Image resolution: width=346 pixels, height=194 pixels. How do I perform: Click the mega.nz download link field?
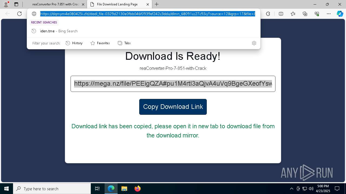(173, 84)
